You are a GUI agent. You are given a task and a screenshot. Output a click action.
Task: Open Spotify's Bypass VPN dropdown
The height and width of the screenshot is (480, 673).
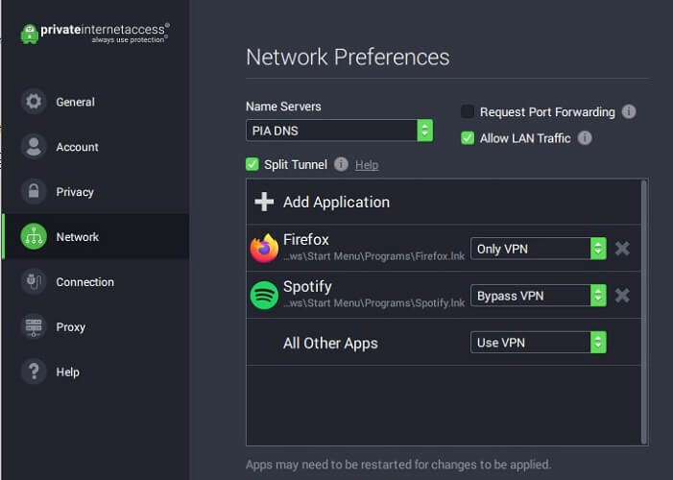coord(539,296)
